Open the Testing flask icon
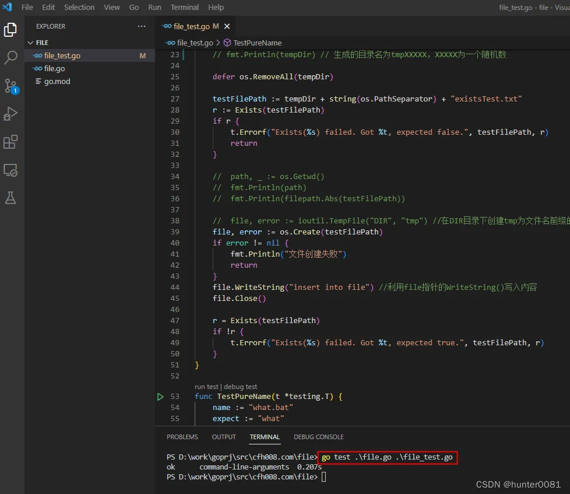570x494 pixels. (10, 198)
